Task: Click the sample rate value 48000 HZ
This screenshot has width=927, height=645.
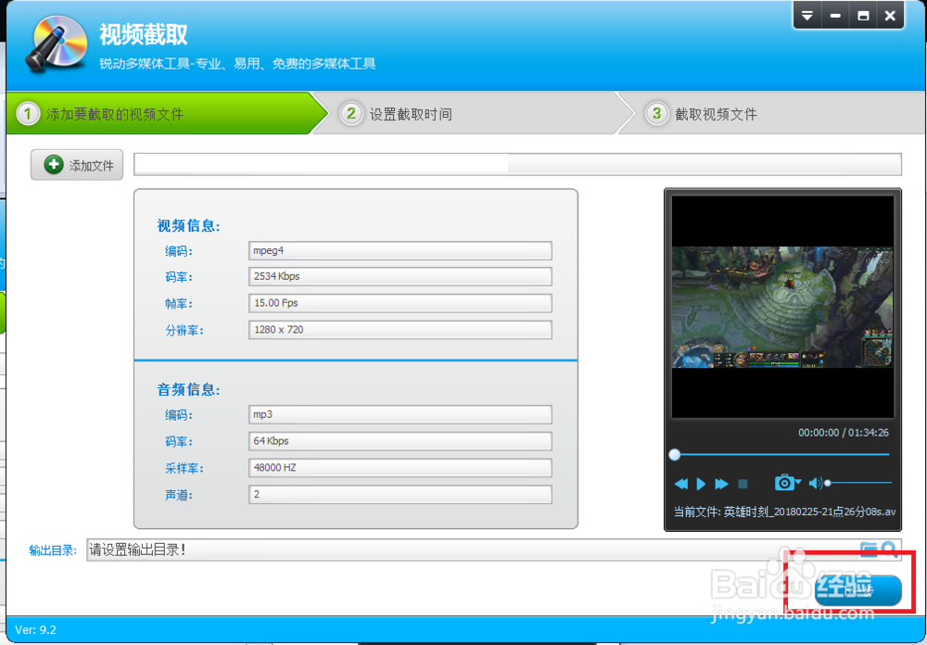Action: point(400,468)
